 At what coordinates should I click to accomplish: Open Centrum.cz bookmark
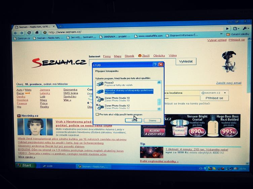pyautogui.click(x=22, y=39)
